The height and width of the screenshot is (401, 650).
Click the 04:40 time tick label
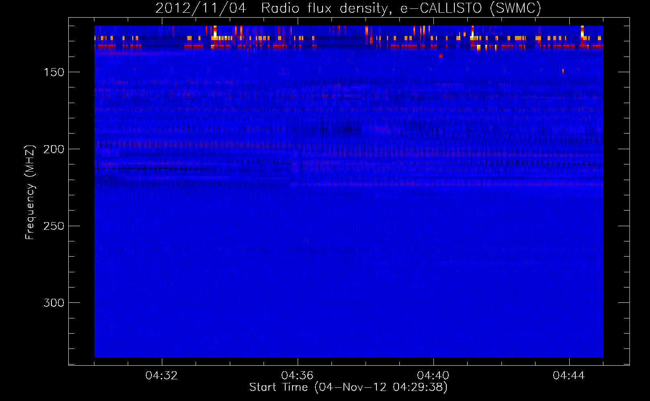point(433,376)
